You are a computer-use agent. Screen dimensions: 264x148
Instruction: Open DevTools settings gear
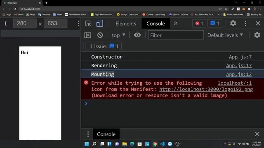click(x=233, y=23)
